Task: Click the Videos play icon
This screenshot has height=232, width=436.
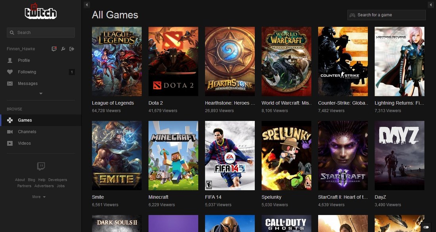Action: (x=10, y=143)
